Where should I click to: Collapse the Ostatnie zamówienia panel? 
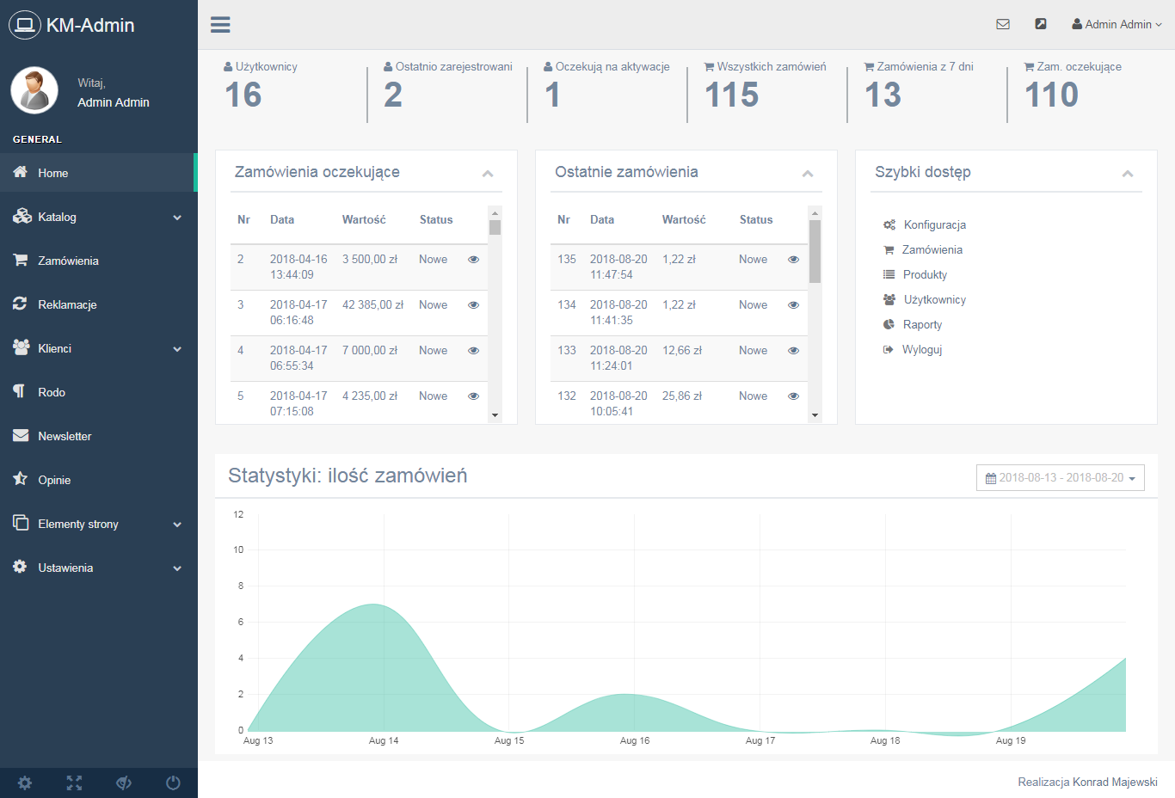[x=808, y=173]
